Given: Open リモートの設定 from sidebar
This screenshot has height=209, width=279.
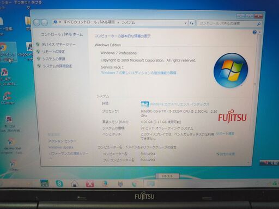Looking at the screenshot, I should (53, 52).
